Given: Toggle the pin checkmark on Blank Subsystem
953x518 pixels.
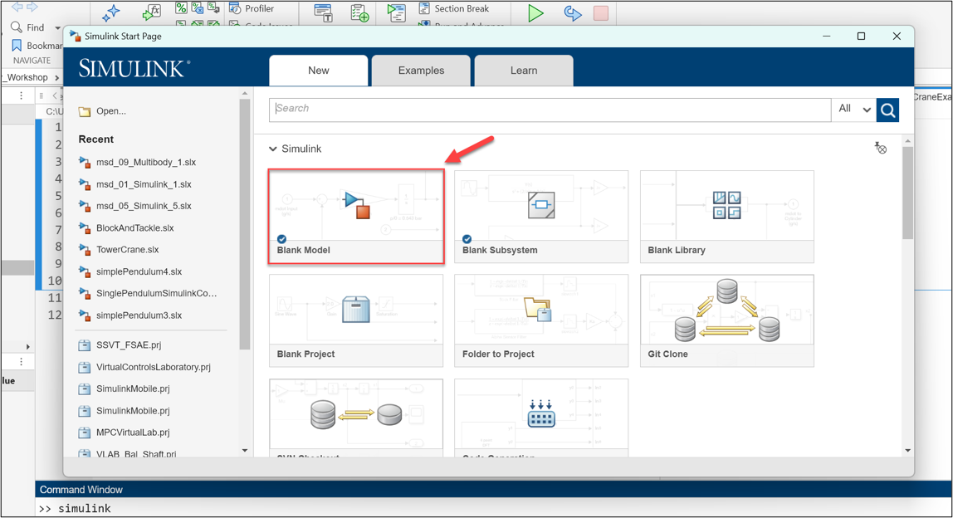Looking at the screenshot, I should pos(467,239).
